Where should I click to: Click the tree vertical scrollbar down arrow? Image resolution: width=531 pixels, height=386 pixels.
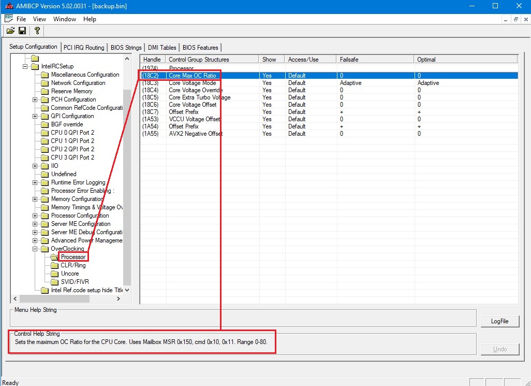click(127, 290)
